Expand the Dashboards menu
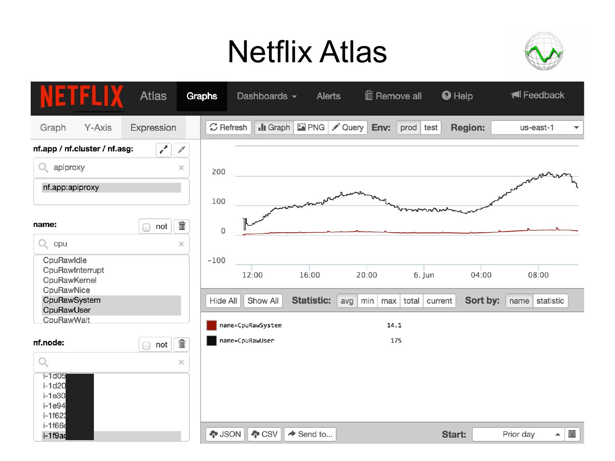 (266, 96)
